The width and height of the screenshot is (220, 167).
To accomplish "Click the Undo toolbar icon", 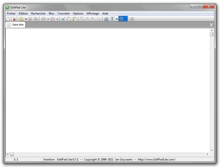I will [x=44, y=19].
